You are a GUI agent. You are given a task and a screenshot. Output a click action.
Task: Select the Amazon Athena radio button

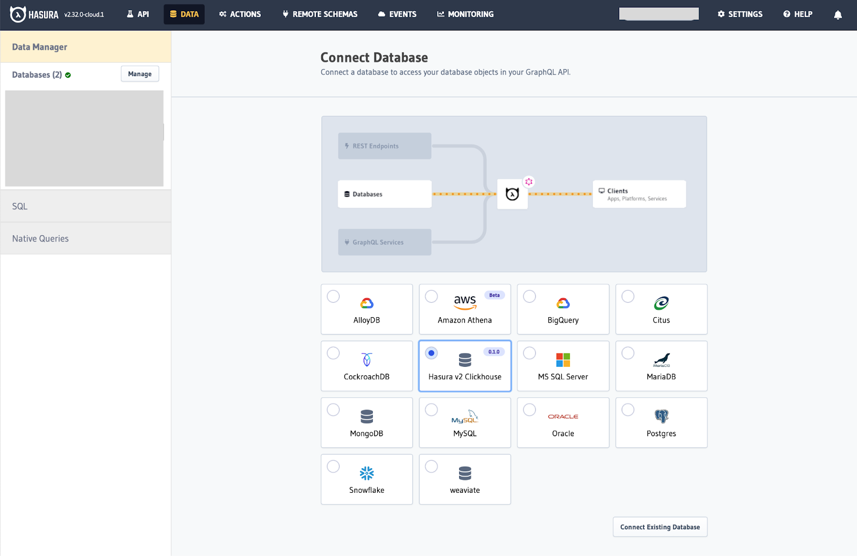pyautogui.click(x=431, y=296)
